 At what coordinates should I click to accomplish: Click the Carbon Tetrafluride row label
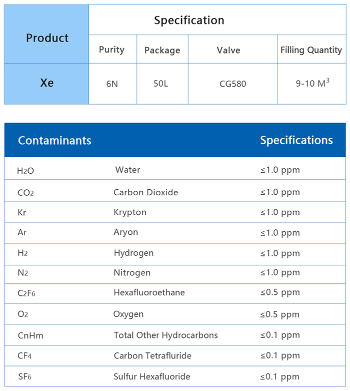coord(152,356)
